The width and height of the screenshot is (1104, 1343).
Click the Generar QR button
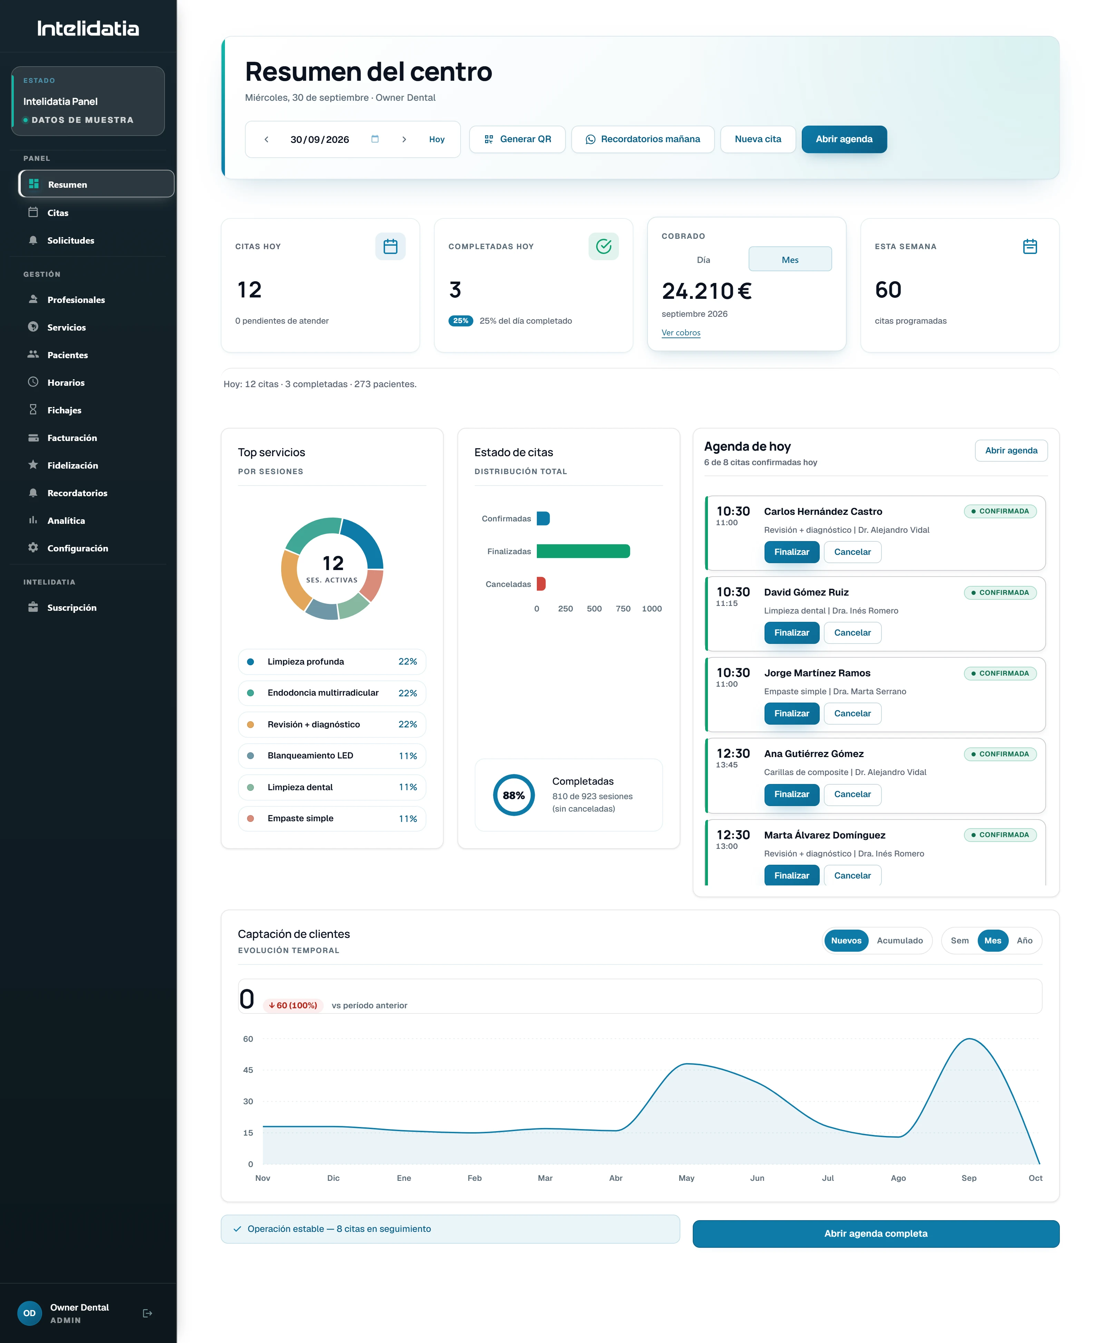[x=517, y=139]
